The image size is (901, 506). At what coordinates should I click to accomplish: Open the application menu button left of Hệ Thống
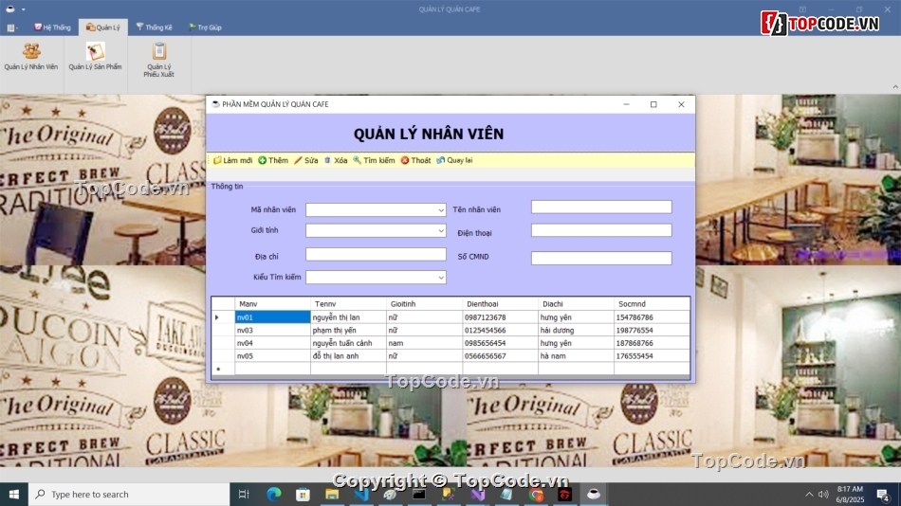tap(12, 27)
